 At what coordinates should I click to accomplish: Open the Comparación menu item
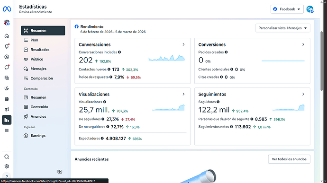coord(43,78)
